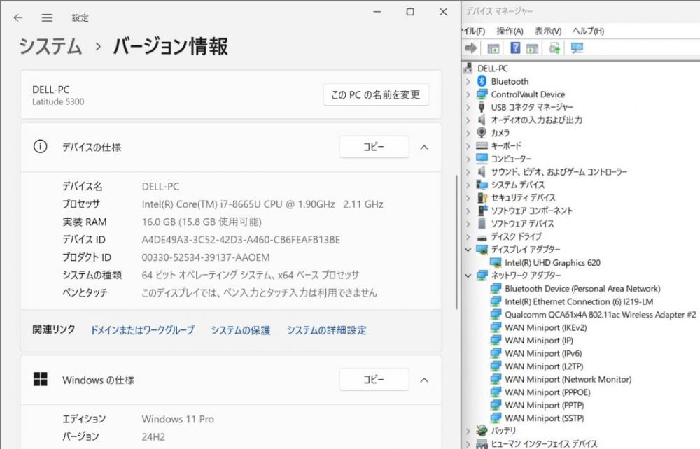Viewport: 700px width, 449px height.
Task: Expand the ヒューマン インターフェイス デバイス node
Action: coord(468,443)
